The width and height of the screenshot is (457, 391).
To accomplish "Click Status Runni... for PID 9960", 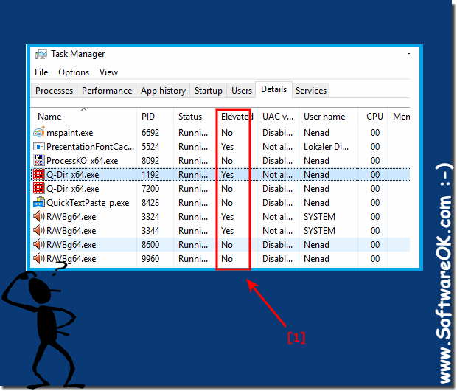I will click(x=193, y=259).
